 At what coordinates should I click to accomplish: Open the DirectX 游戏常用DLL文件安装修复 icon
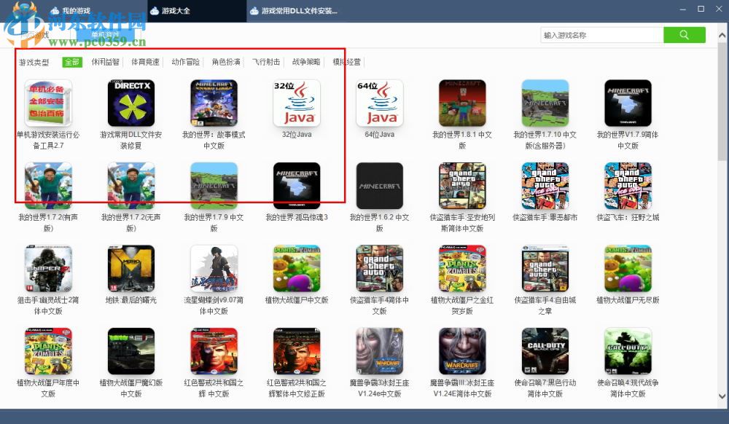131,103
